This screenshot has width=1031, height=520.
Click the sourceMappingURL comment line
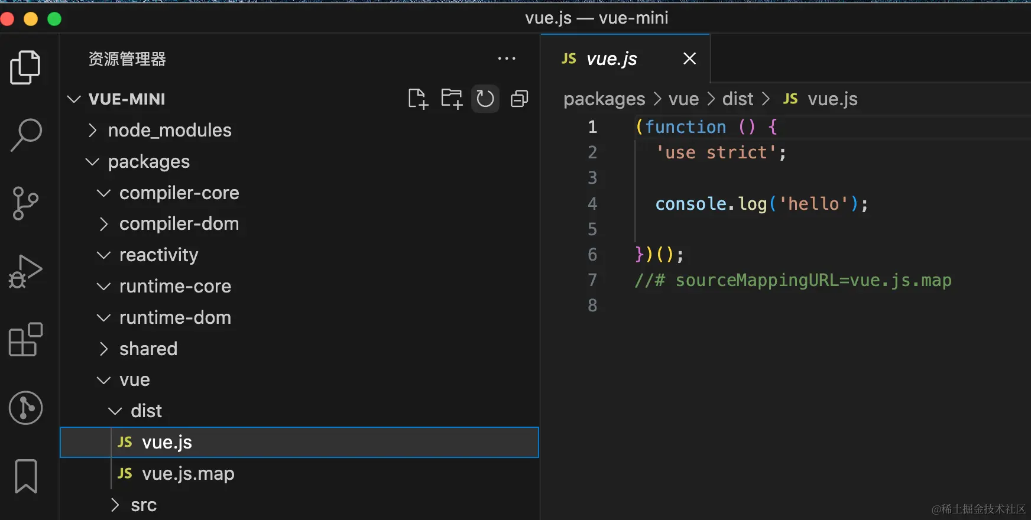[x=793, y=280]
